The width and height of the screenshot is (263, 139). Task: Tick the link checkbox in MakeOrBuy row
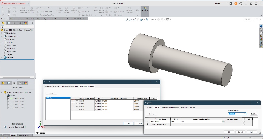[244, 122]
